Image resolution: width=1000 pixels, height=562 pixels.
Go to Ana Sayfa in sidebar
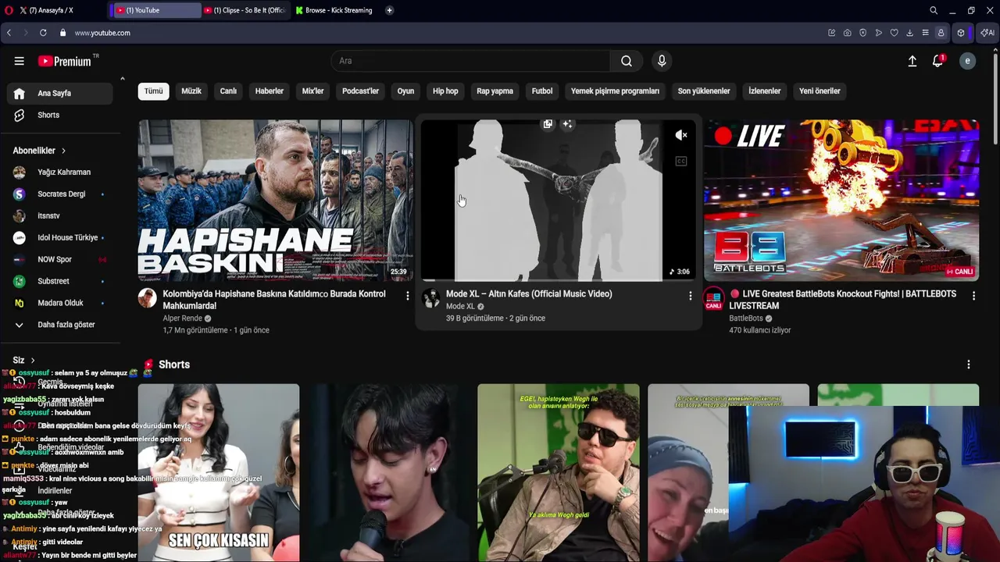(60, 93)
